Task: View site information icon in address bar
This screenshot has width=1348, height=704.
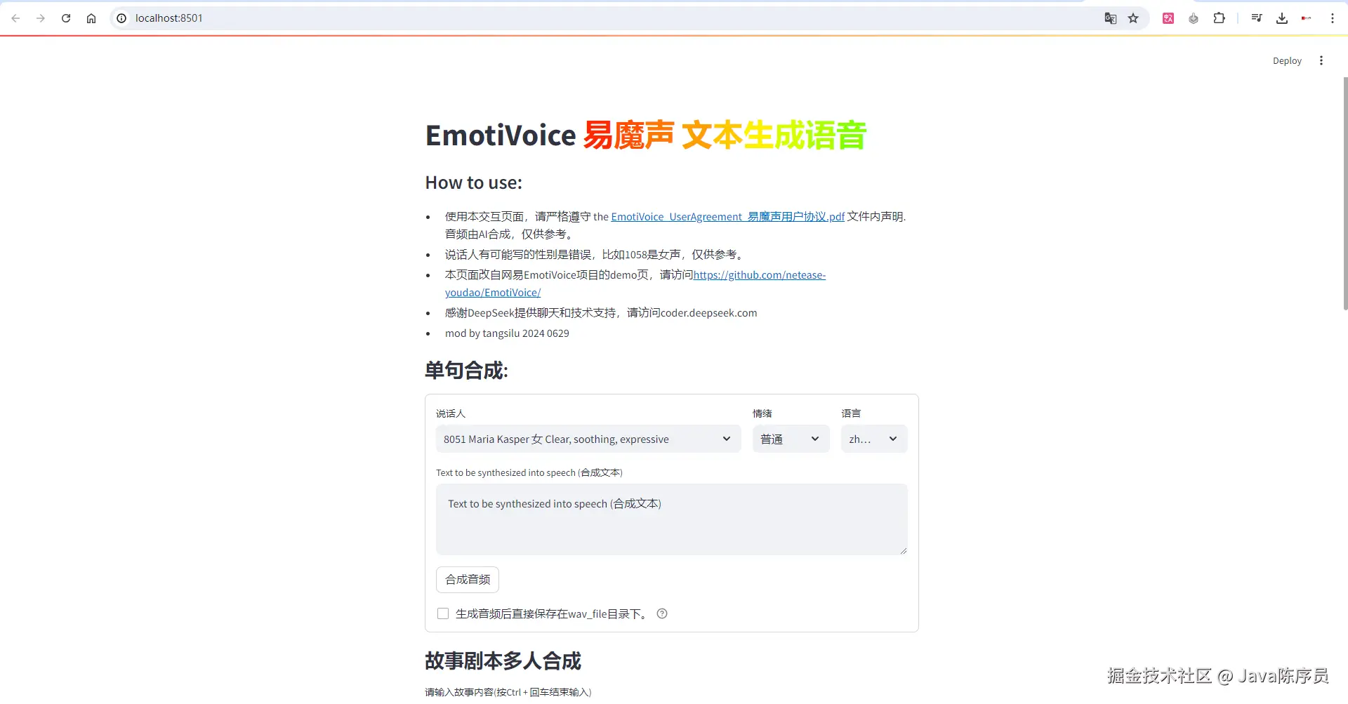Action: coord(121,18)
